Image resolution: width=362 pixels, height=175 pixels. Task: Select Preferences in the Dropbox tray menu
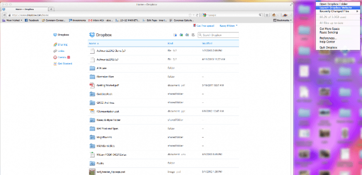[x=328, y=38]
